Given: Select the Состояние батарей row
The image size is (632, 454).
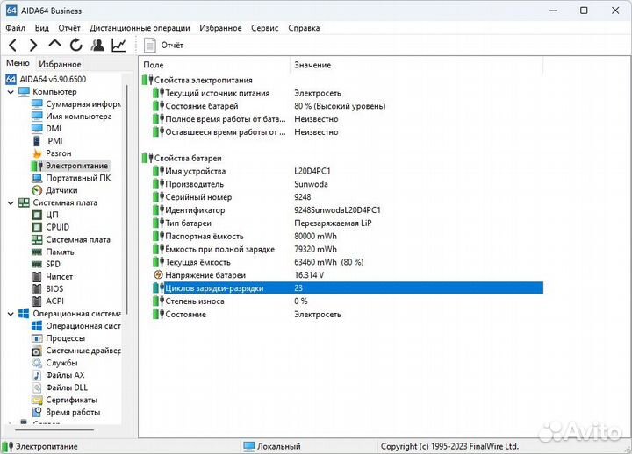Looking at the screenshot, I should point(348,106).
